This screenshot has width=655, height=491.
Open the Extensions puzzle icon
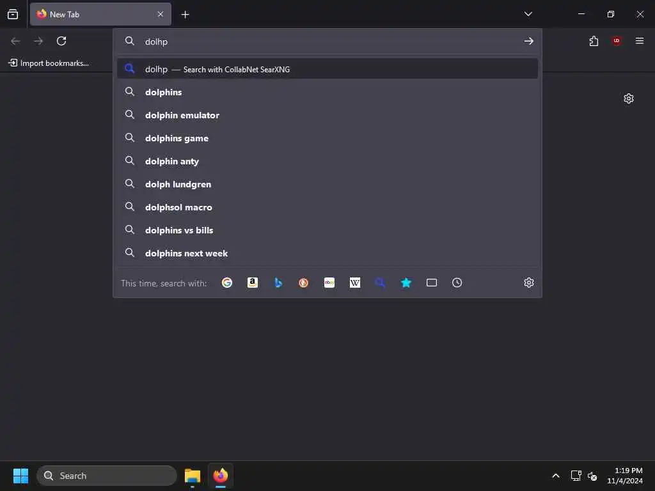(x=594, y=41)
